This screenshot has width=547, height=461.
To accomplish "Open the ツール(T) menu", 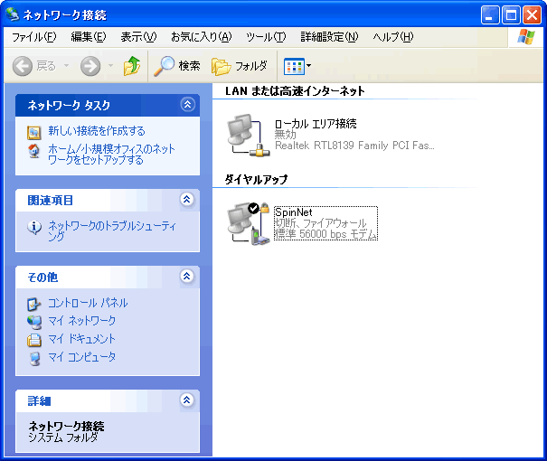I will click(266, 37).
